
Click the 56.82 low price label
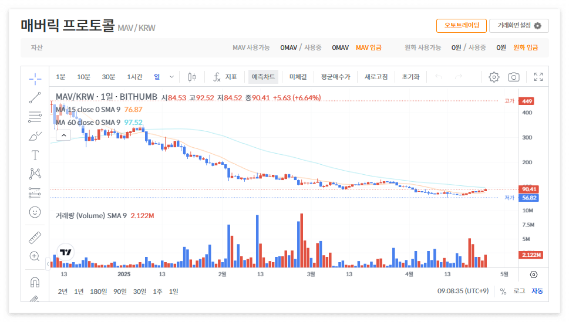point(528,198)
